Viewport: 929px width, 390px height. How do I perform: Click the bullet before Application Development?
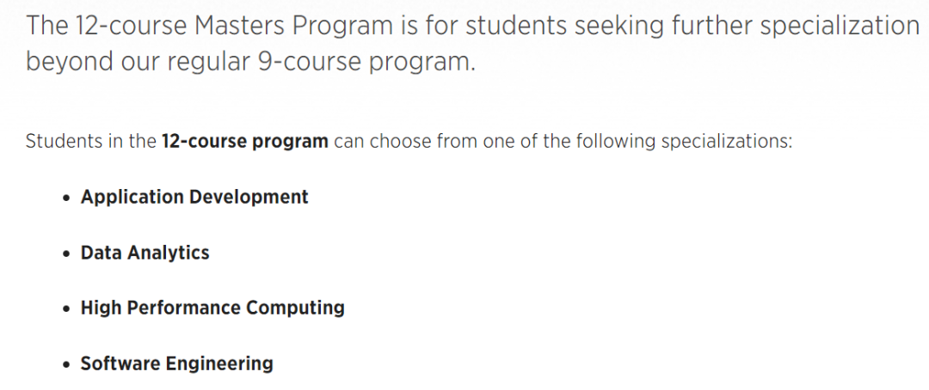click(x=66, y=198)
